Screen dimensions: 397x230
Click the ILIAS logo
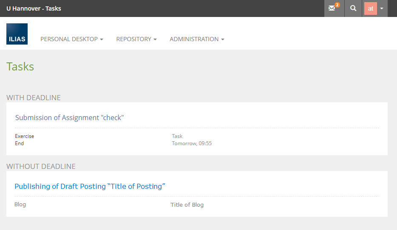click(x=17, y=34)
